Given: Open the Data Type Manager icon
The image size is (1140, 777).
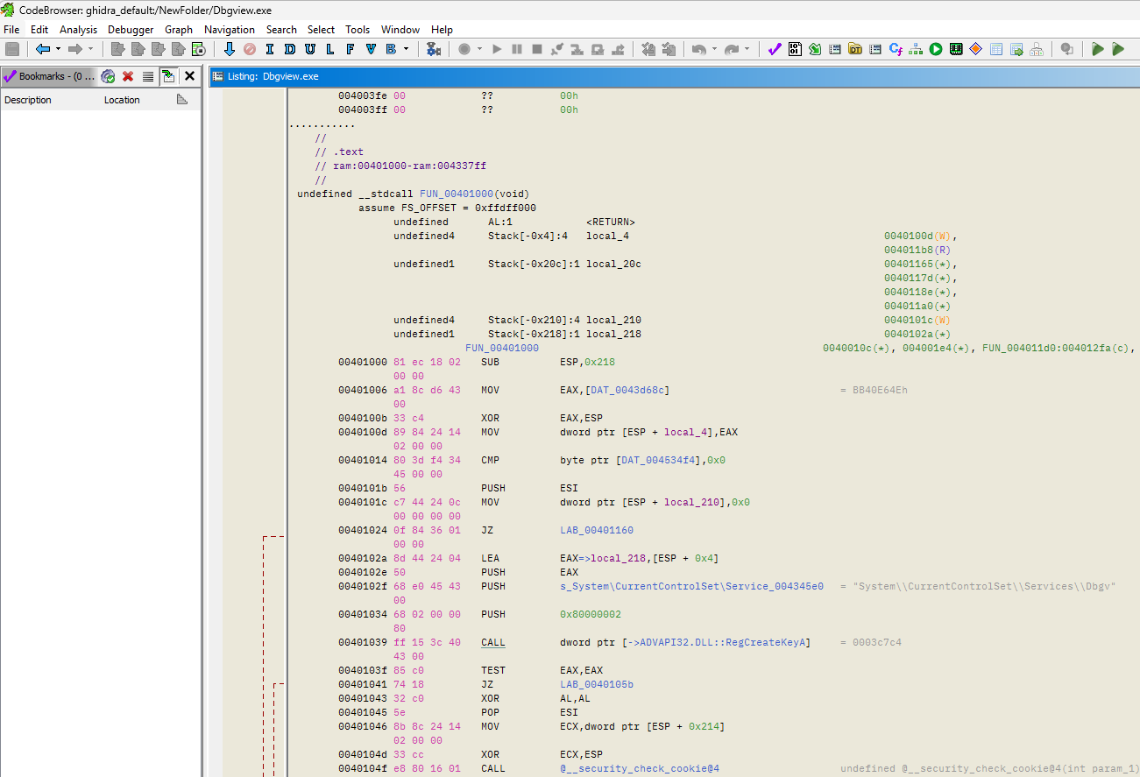Looking at the screenshot, I should tap(855, 49).
